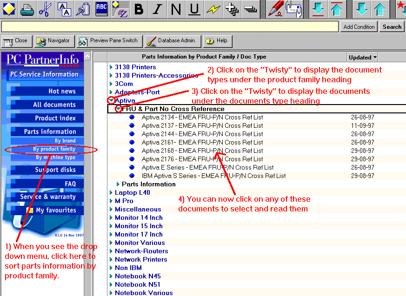Viewport: 406px width, 296px height.
Task: Select 'By product family' in the navigator
Action: [54, 149]
